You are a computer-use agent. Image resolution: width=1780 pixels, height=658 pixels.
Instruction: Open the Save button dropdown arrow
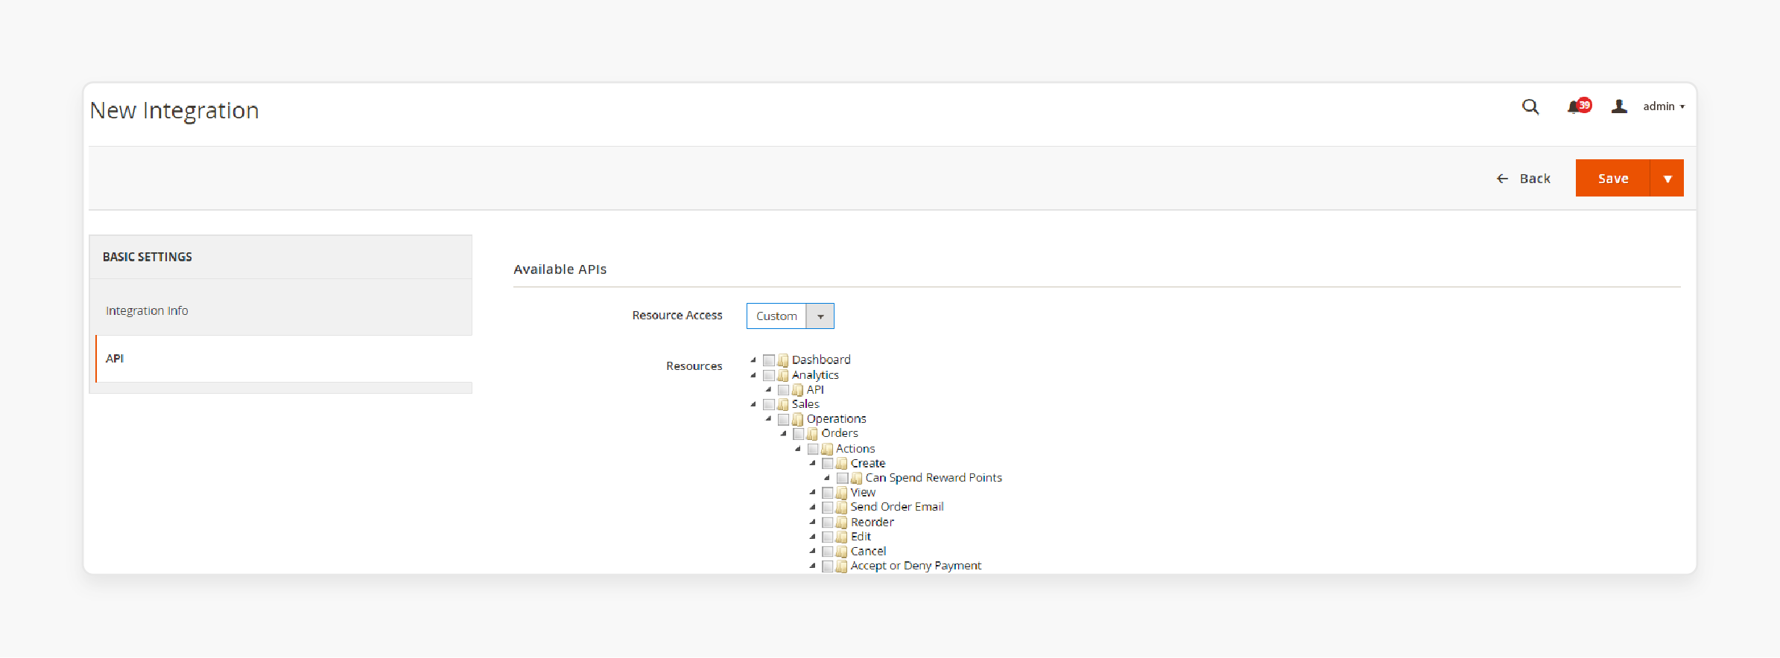[x=1667, y=178]
